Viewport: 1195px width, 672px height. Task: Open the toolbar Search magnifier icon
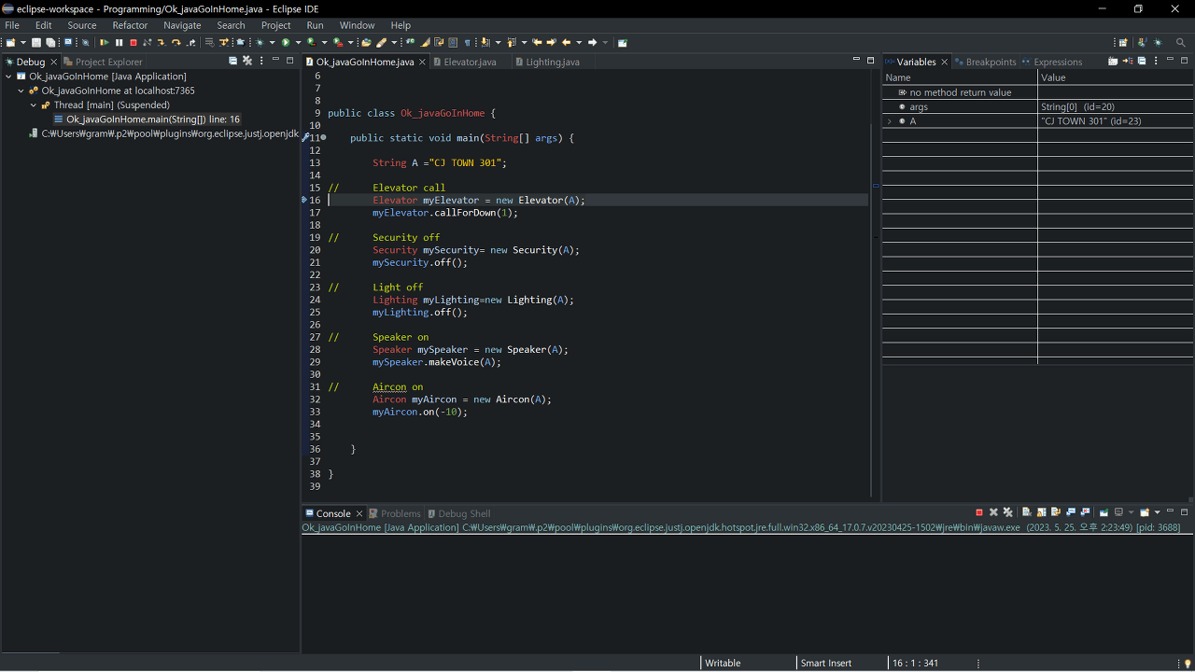tap(1180, 43)
